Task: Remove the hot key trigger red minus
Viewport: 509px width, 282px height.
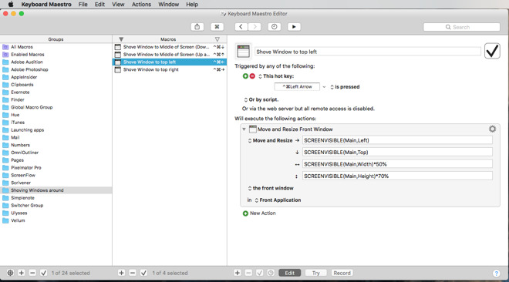Action: [x=252, y=76]
